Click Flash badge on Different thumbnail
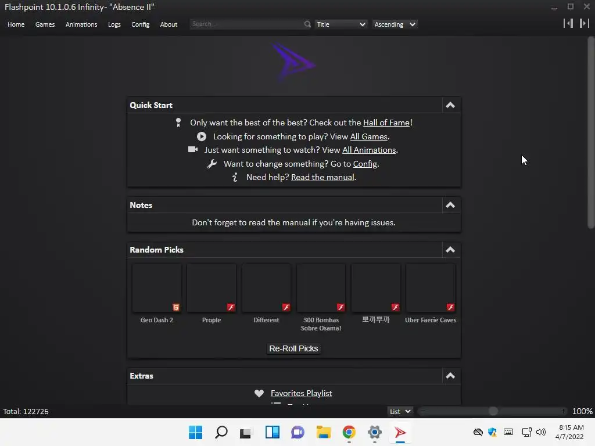Viewport: 595px width, 446px height. click(286, 307)
